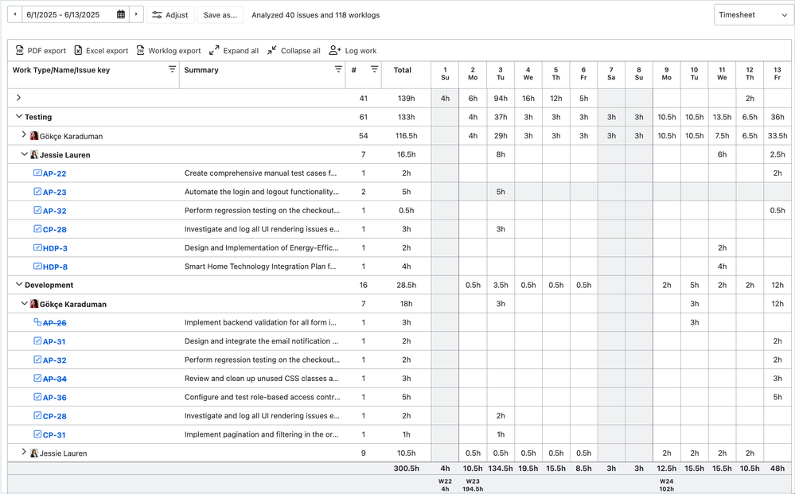795x494 pixels.
Task: Open the PDF export option
Action: 40,49
